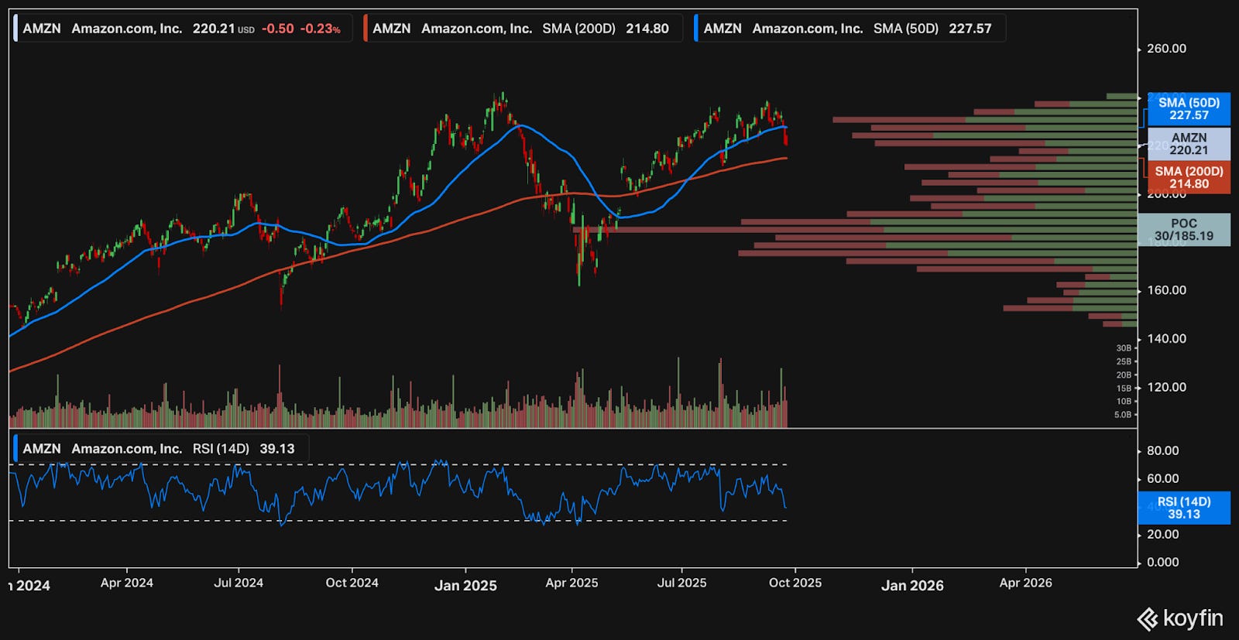Image resolution: width=1239 pixels, height=640 pixels.
Task: Click the -0.23% change value
Action: 321,29
